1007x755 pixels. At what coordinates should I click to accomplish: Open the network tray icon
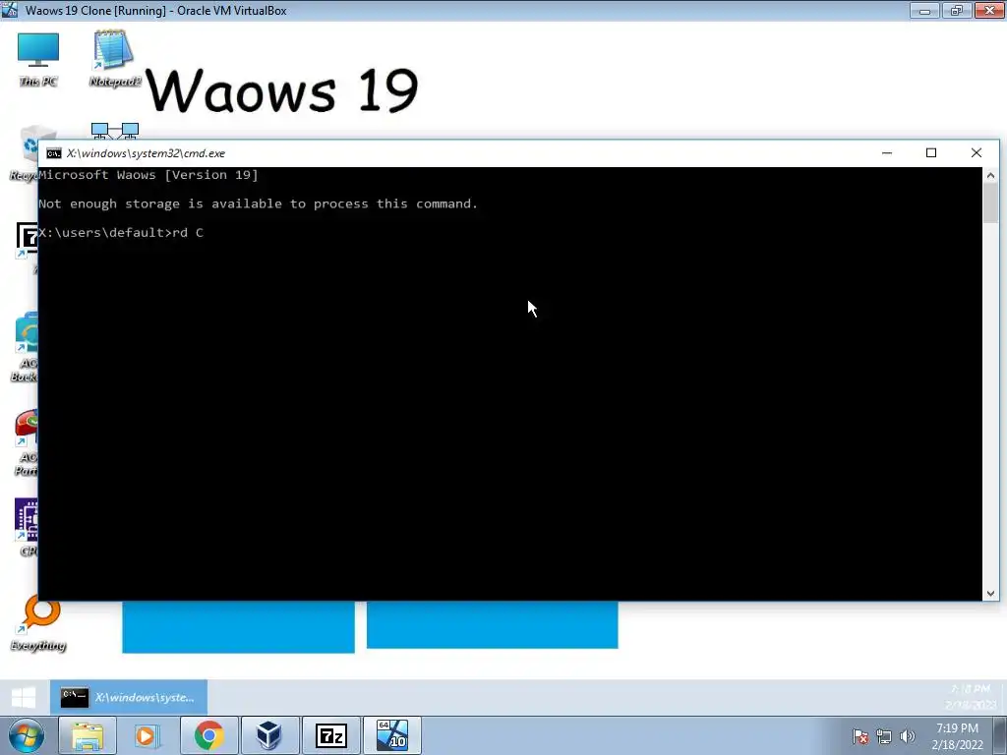click(884, 736)
